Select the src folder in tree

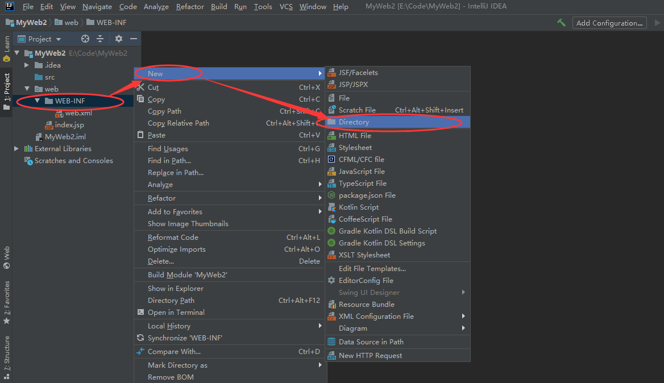point(45,77)
